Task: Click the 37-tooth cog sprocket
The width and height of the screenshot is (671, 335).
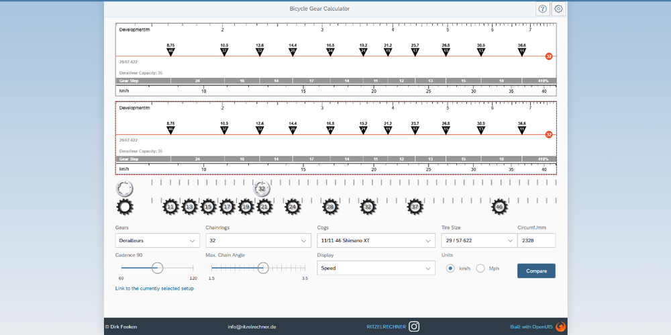Action: (x=415, y=207)
